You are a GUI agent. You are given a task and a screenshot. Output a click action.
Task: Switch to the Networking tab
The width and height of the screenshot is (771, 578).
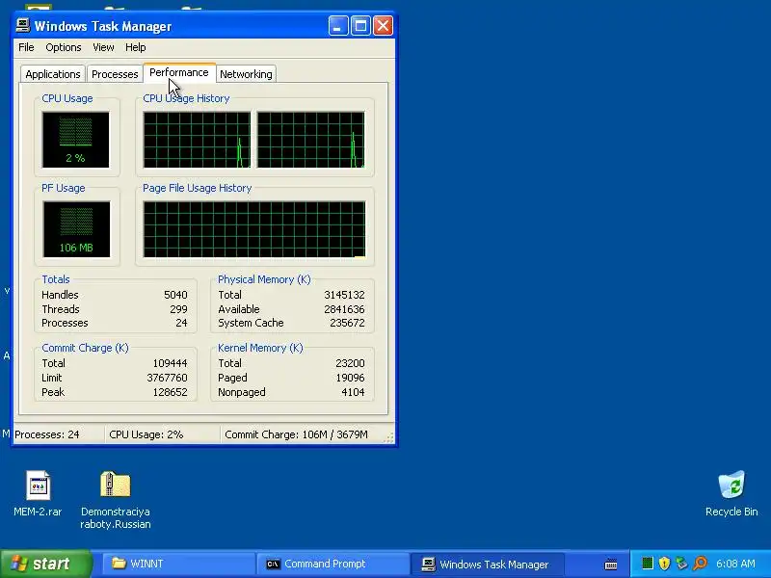click(x=246, y=74)
